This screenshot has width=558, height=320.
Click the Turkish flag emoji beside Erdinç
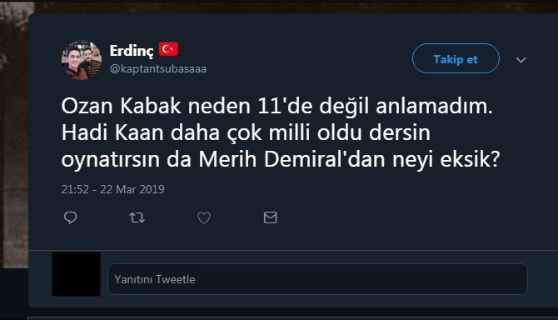[x=168, y=49]
